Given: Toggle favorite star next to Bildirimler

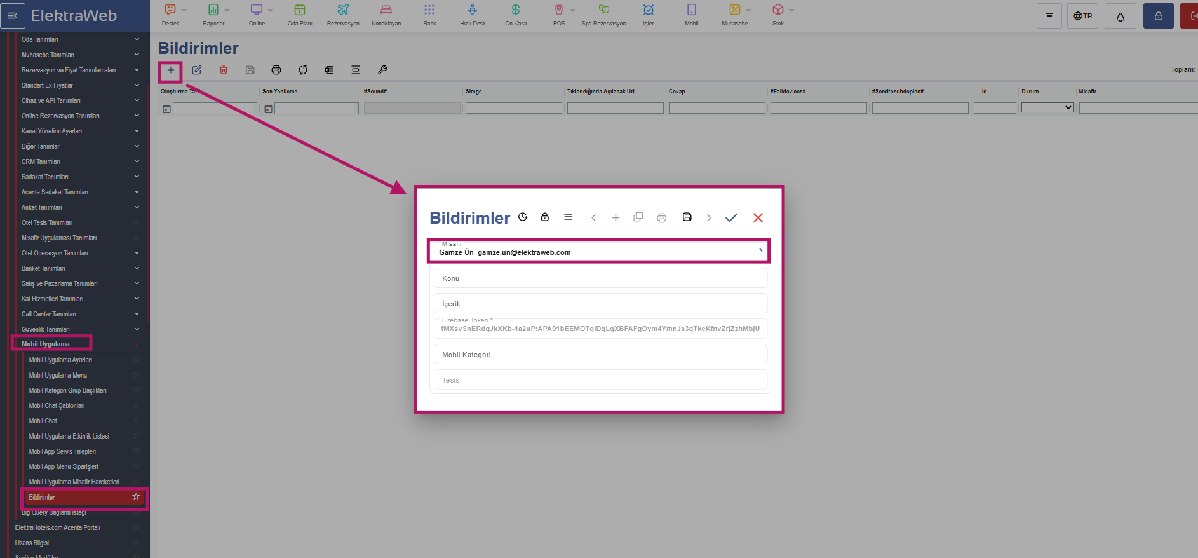Looking at the screenshot, I should 136,497.
